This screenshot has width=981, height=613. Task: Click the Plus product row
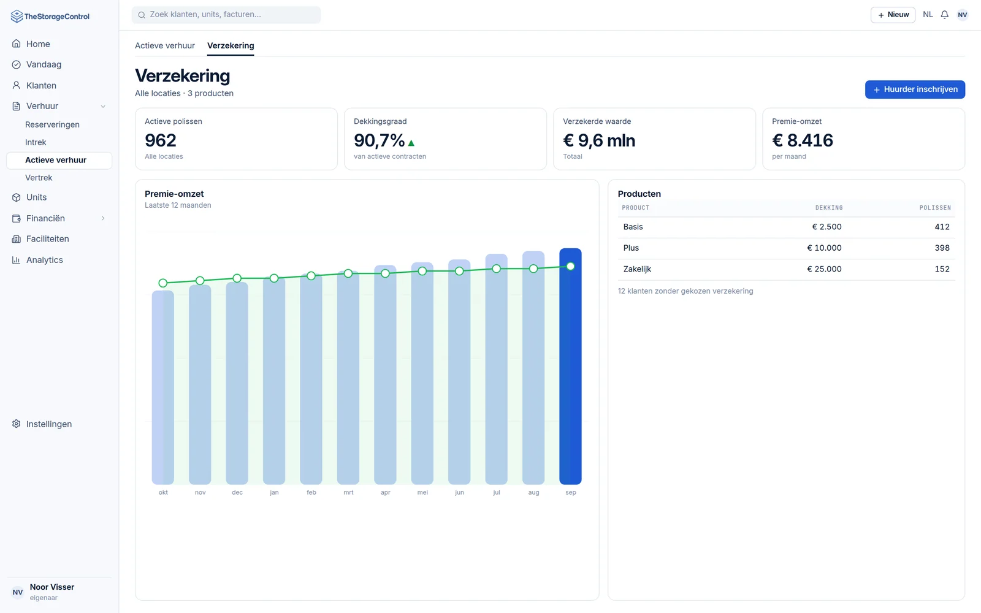[x=786, y=248]
